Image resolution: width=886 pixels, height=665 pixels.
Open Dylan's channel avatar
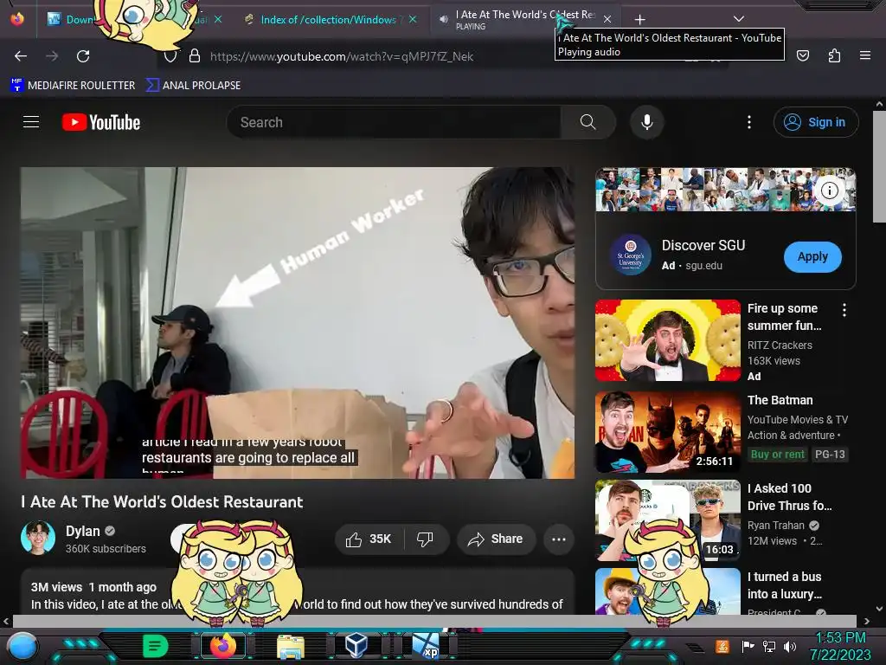tap(38, 538)
